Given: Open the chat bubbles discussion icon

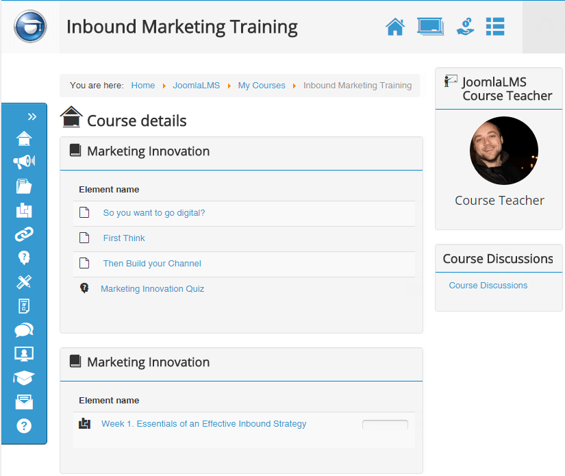Looking at the screenshot, I should tap(24, 329).
